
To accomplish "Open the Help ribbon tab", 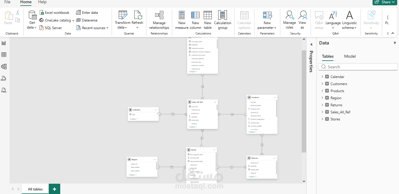I will click(42, 2).
